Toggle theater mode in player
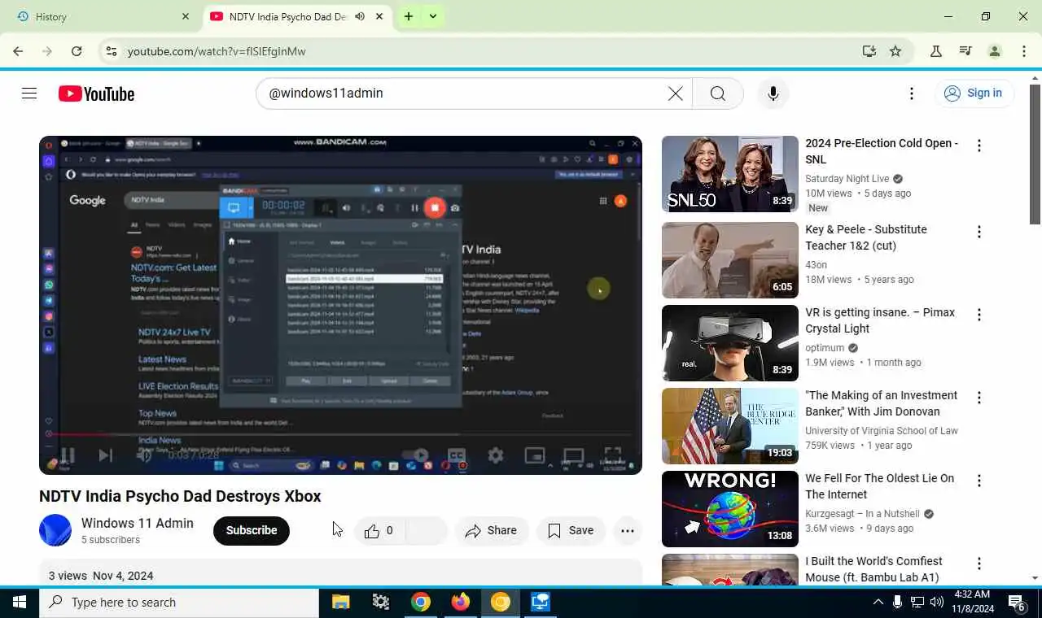Screen dimensions: 1042x618 [x=574, y=455]
